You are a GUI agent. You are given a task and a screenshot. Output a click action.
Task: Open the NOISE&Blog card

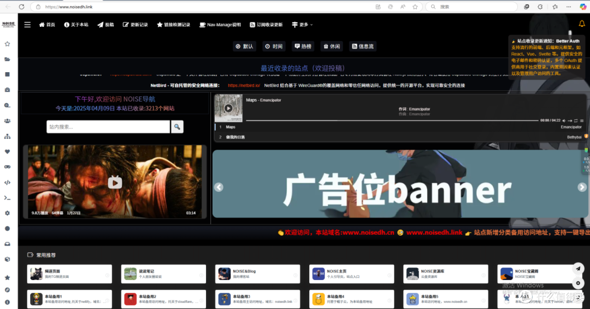pos(258,274)
